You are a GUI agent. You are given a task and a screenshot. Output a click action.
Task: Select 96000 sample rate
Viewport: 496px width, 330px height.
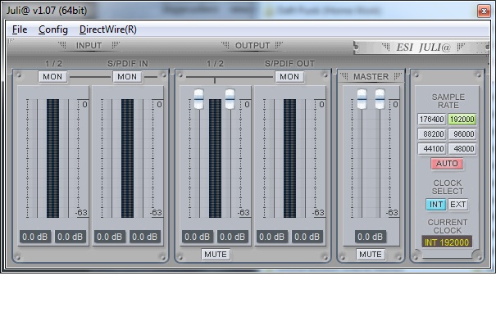click(x=462, y=134)
